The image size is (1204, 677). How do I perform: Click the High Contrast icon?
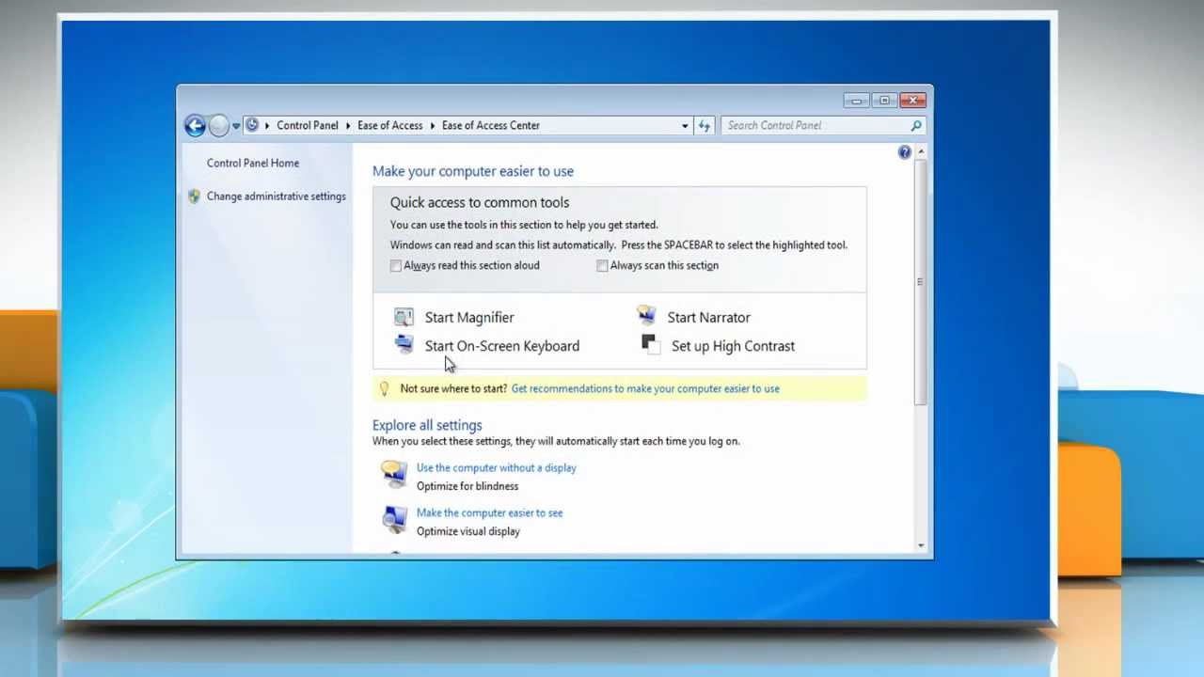coord(649,344)
